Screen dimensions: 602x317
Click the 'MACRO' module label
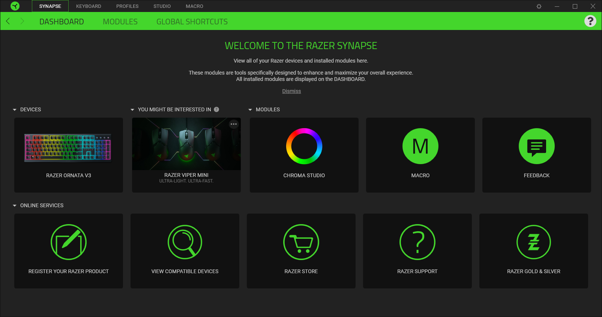(x=420, y=175)
